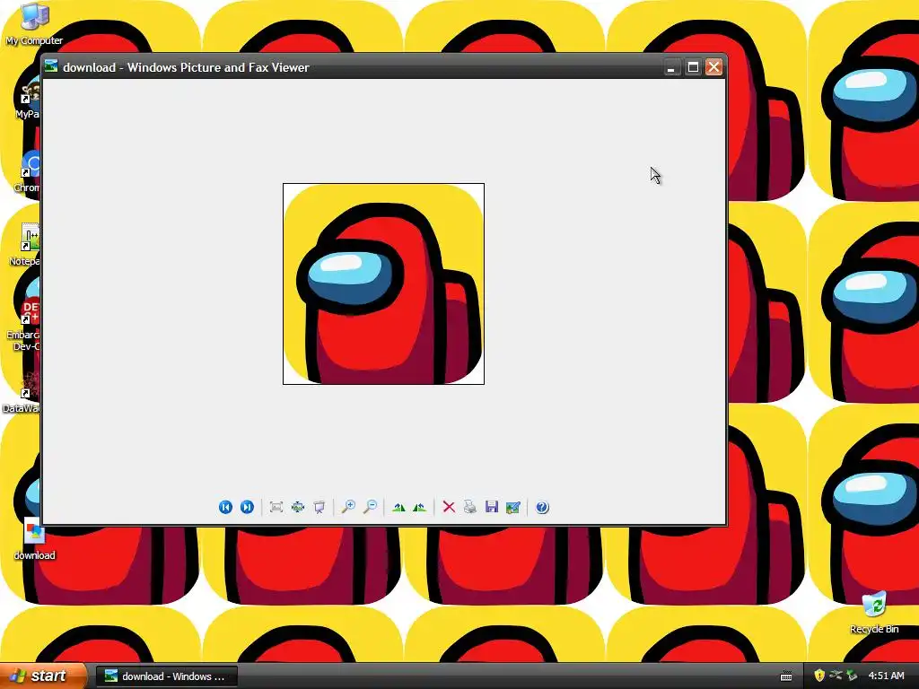
Task: Click the viewer title bar icon
Action: pos(51,66)
